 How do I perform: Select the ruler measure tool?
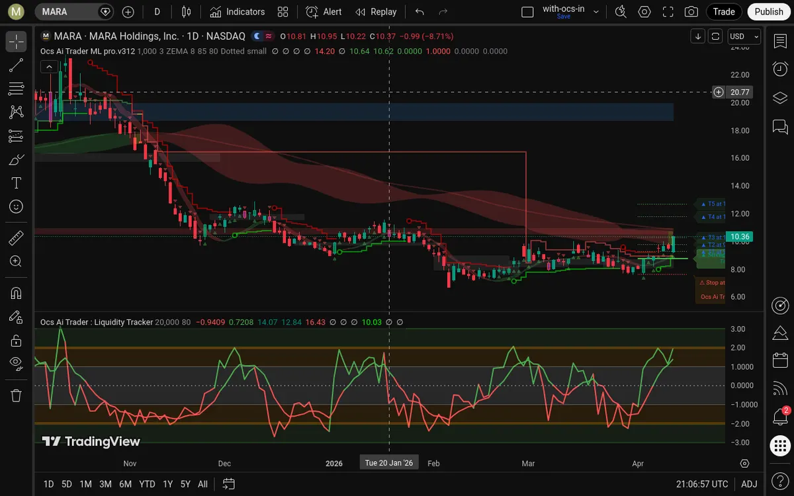[x=17, y=237]
